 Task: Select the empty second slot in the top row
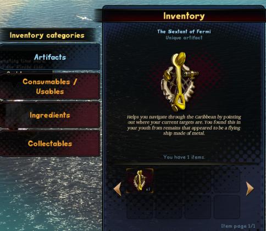[x=169, y=180]
